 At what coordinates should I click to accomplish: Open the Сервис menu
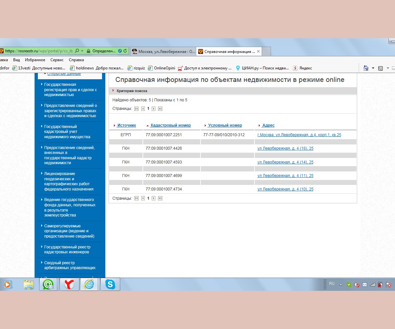(57, 60)
